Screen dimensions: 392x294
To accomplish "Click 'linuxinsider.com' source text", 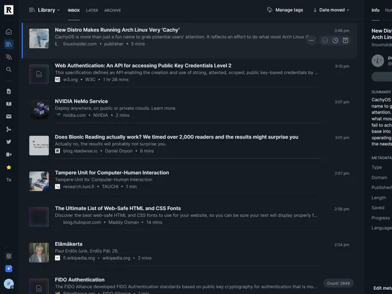I will click(x=80, y=44).
